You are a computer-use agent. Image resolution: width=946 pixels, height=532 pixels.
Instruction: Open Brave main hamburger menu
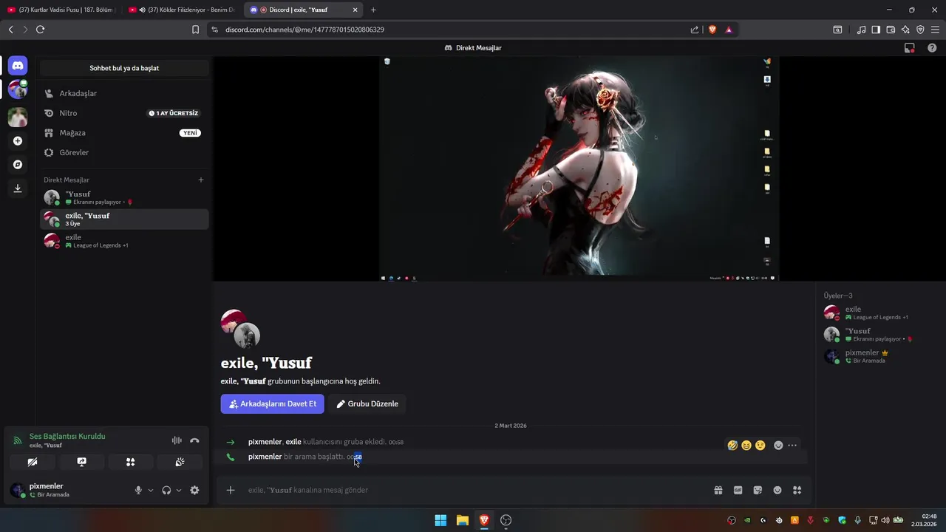click(935, 30)
